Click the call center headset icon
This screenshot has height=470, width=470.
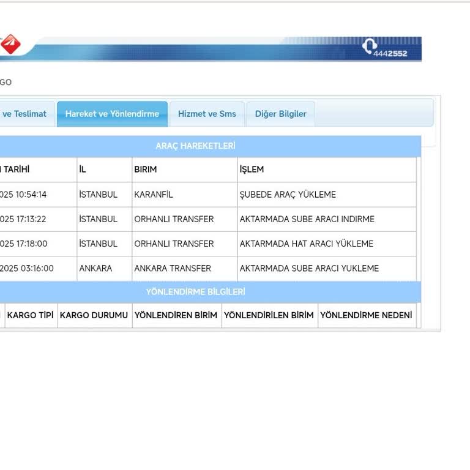point(369,46)
